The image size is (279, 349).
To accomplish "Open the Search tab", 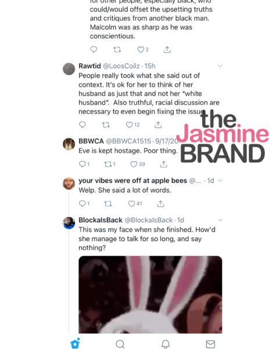I will [120, 344].
